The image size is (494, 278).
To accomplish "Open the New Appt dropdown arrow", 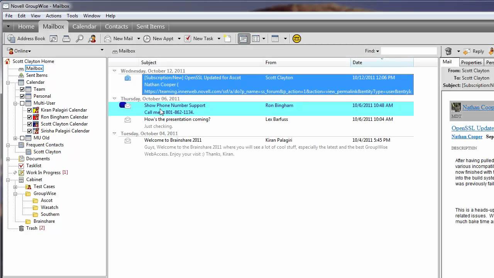I will 179,39.
